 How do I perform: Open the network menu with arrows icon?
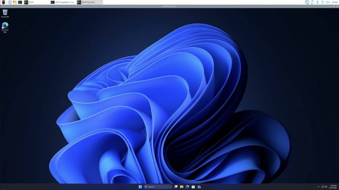tap(322, 2)
